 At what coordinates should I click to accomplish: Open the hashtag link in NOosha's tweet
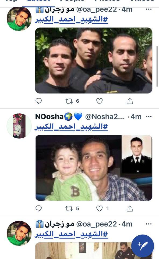[x=71, y=127]
